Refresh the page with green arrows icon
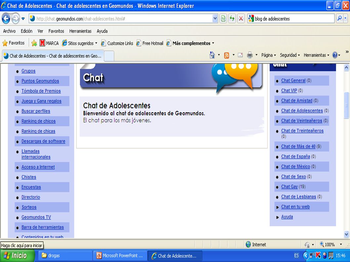Viewport: 350px width, 262px height. point(232,19)
